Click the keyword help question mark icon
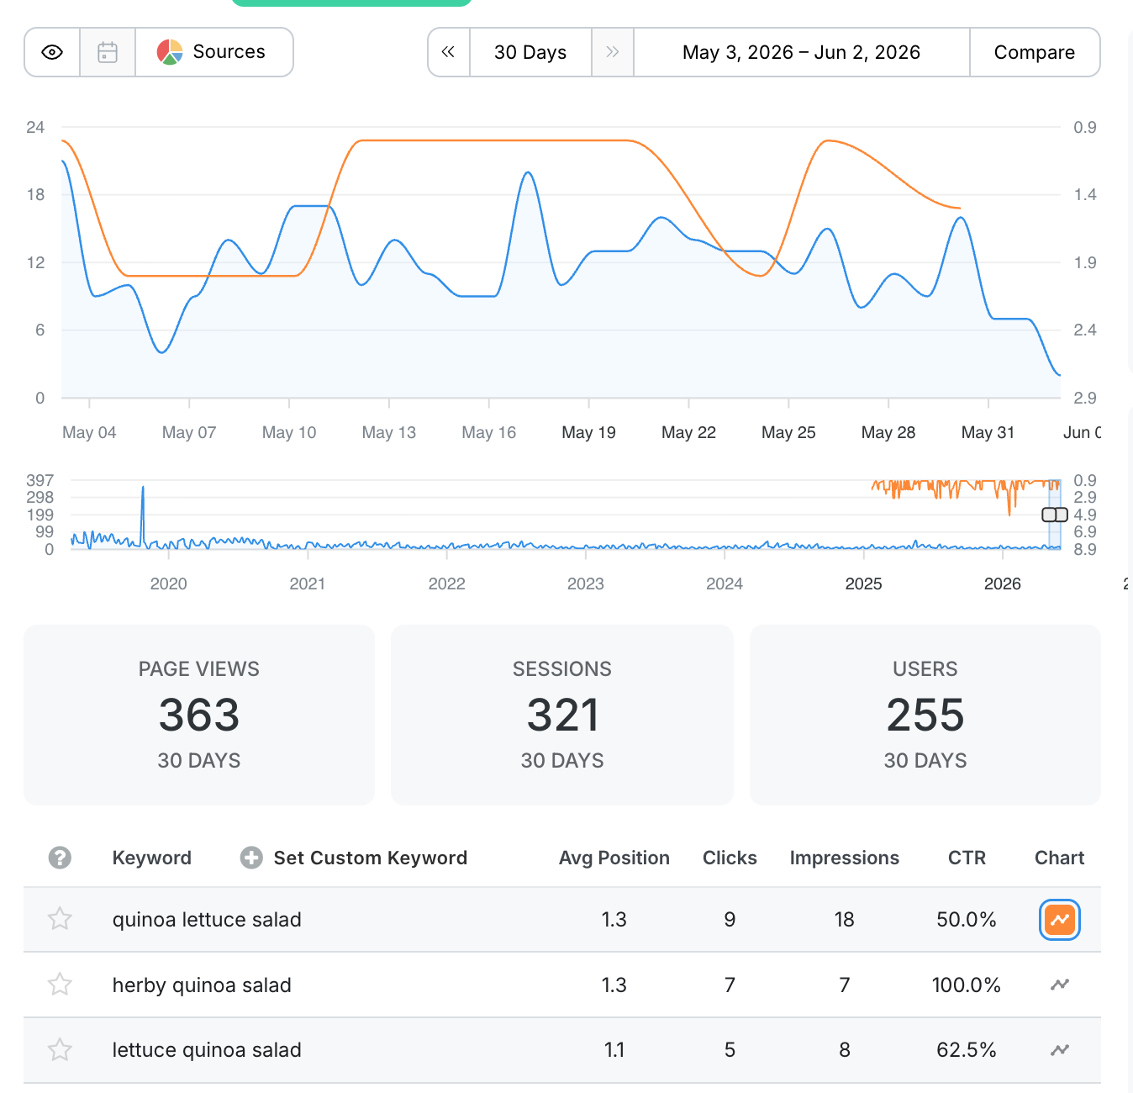Image resolution: width=1133 pixels, height=1093 pixels. [x=60, y=858]
